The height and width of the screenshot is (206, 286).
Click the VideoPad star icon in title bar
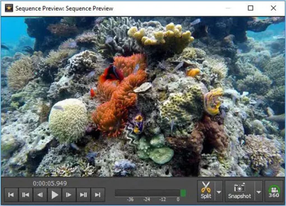point(9,8)
